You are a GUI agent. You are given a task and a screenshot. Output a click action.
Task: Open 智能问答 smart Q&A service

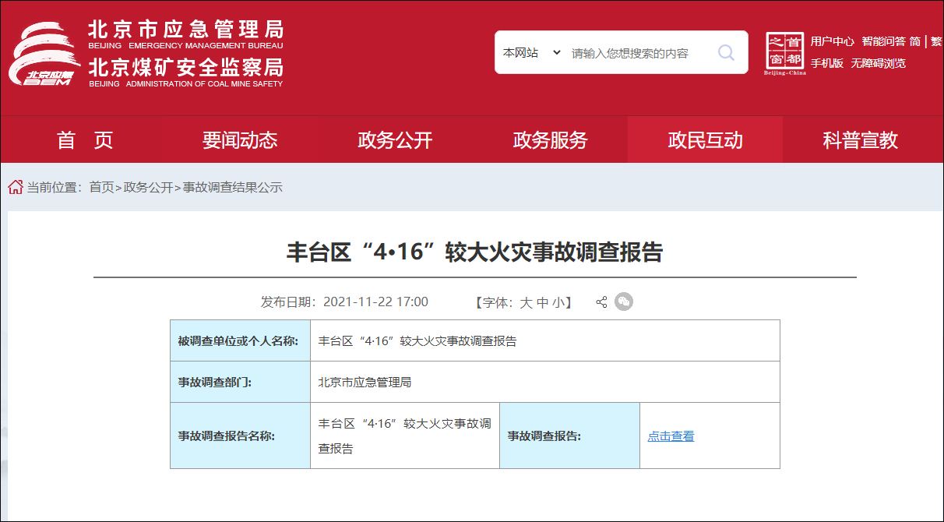pos(884,41)
